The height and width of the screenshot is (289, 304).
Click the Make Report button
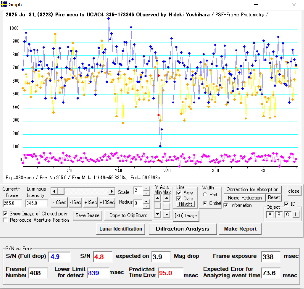240,229
